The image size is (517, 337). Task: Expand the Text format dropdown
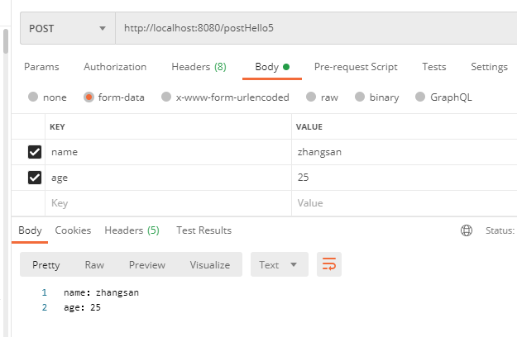[x=279, y=265]
